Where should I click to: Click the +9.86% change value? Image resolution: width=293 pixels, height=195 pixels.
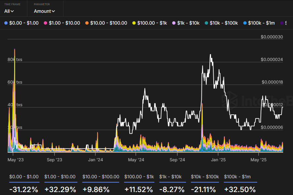[96, 190]
